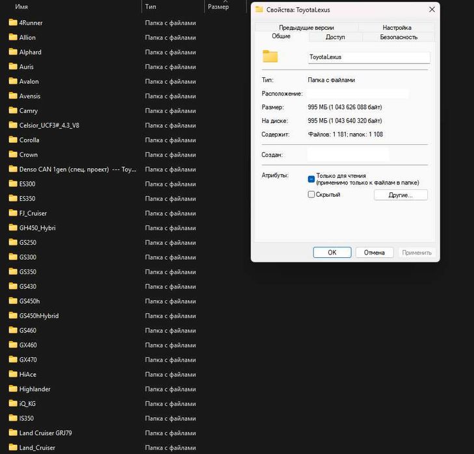Select the GX460 folder icon
Image resolution: width=474 pixels, height=454 pixels.
pos(13,345)
